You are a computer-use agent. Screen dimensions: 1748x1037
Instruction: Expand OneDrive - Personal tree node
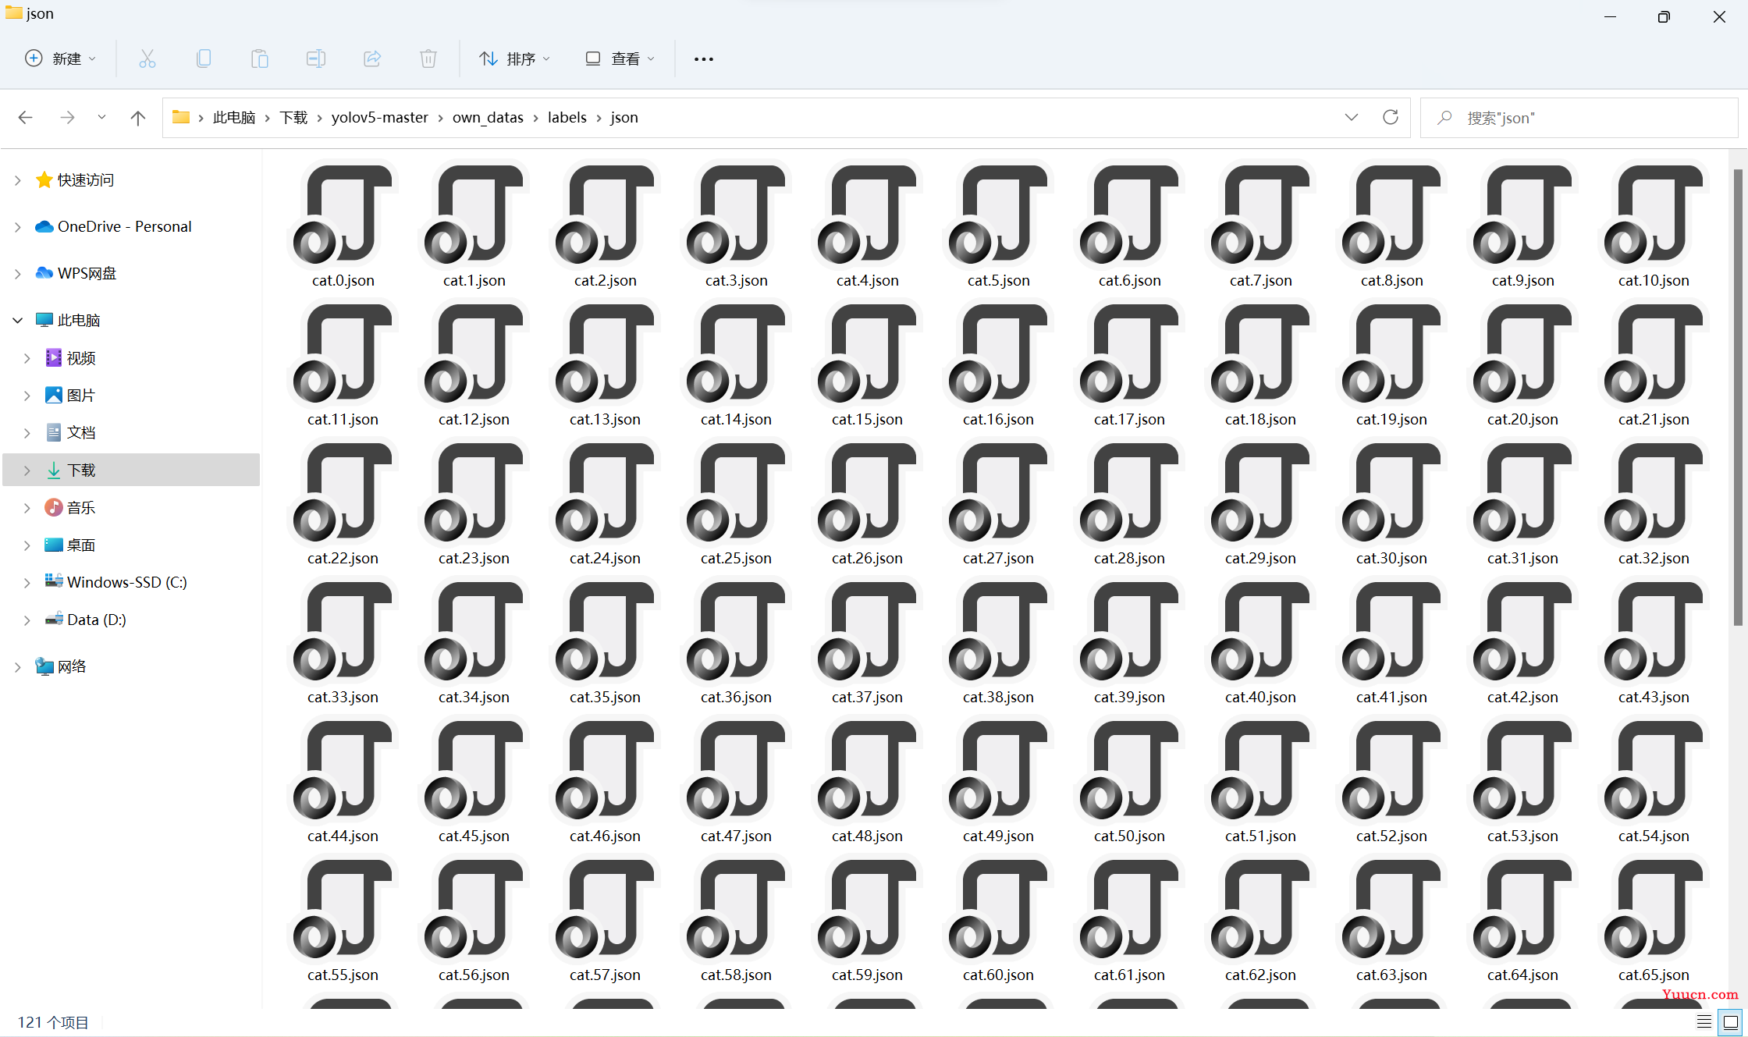(x=17, y=227)
